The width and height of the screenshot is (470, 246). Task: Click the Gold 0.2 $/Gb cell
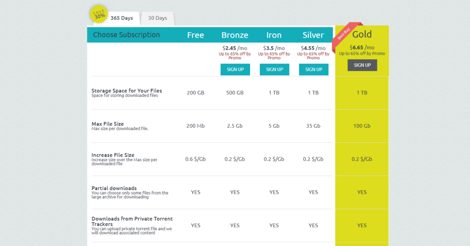(362, 159)
